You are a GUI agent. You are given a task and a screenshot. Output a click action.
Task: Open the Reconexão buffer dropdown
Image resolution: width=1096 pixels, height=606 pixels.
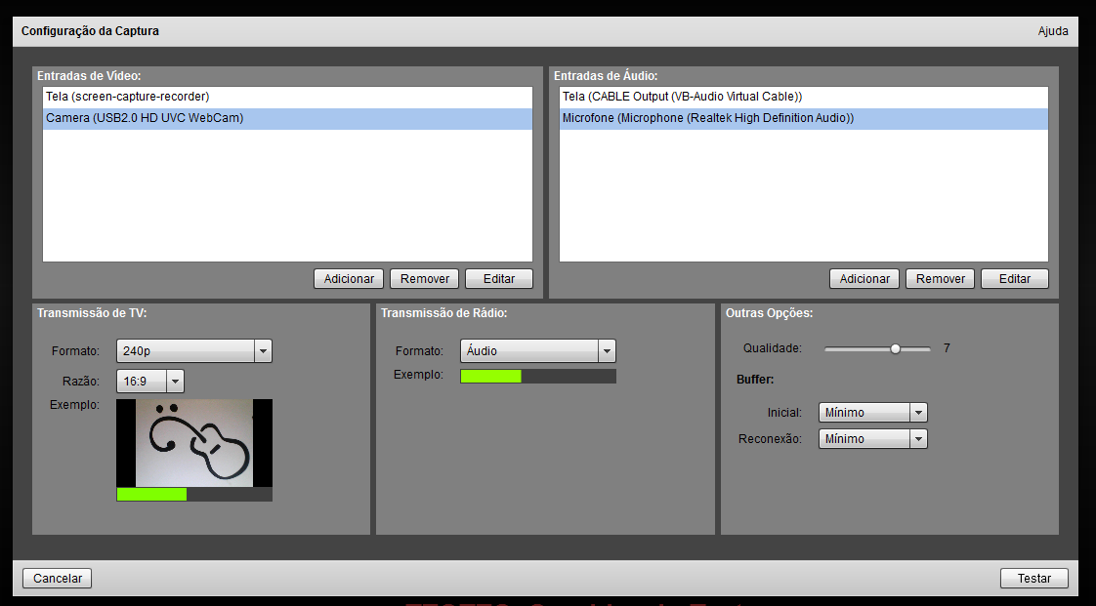click(872, 439)
